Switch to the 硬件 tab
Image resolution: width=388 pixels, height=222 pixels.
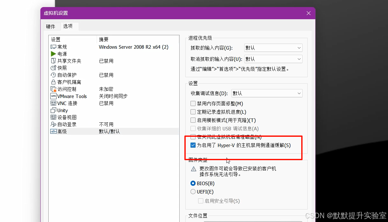pyautogui.click(x=52, y=27)
